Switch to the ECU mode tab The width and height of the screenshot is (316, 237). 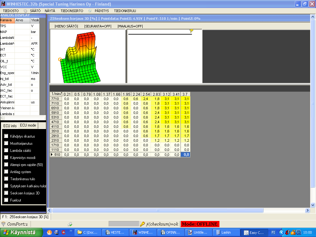click(28, 125)
